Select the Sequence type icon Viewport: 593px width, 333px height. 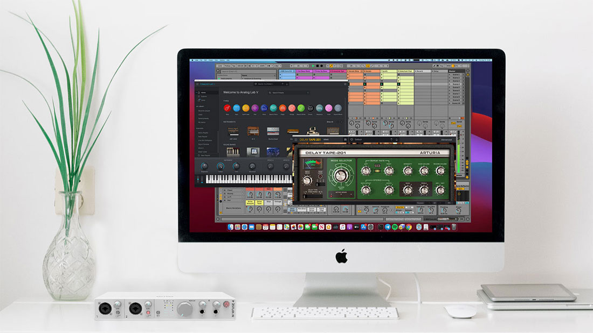click(x=320, y=108)
